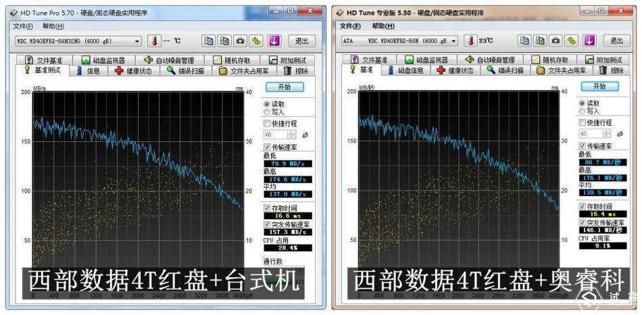
Task: Open 附加测试 tab in left window
Action: pos(287,60)
